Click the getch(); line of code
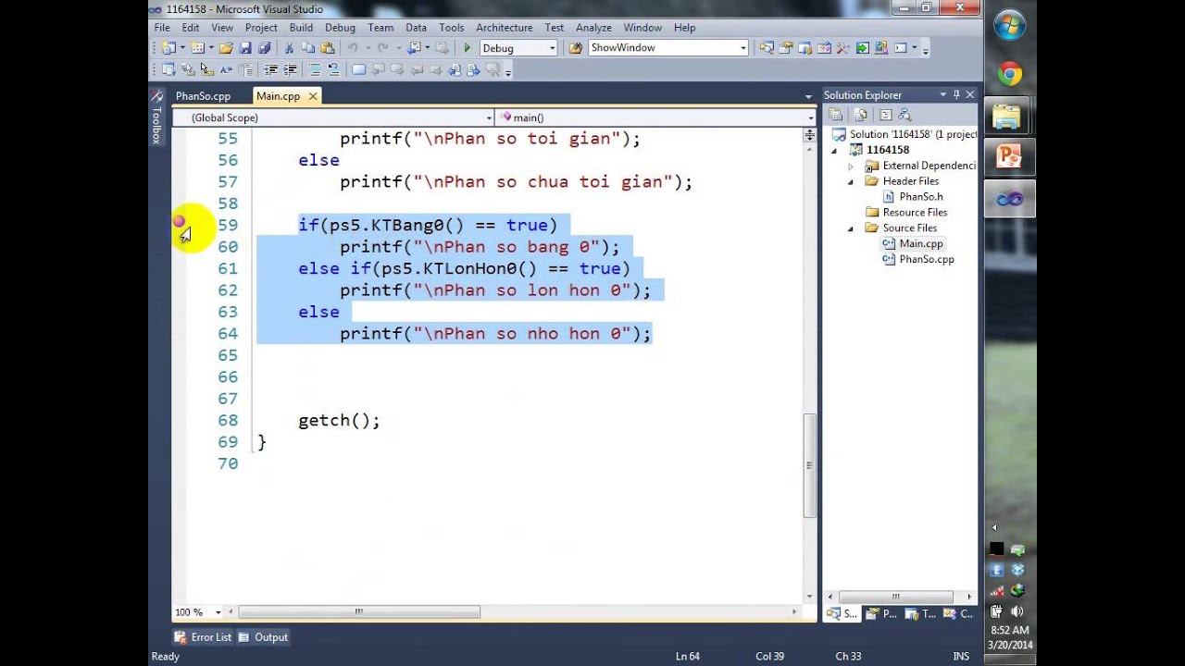 tap(339, 420)
